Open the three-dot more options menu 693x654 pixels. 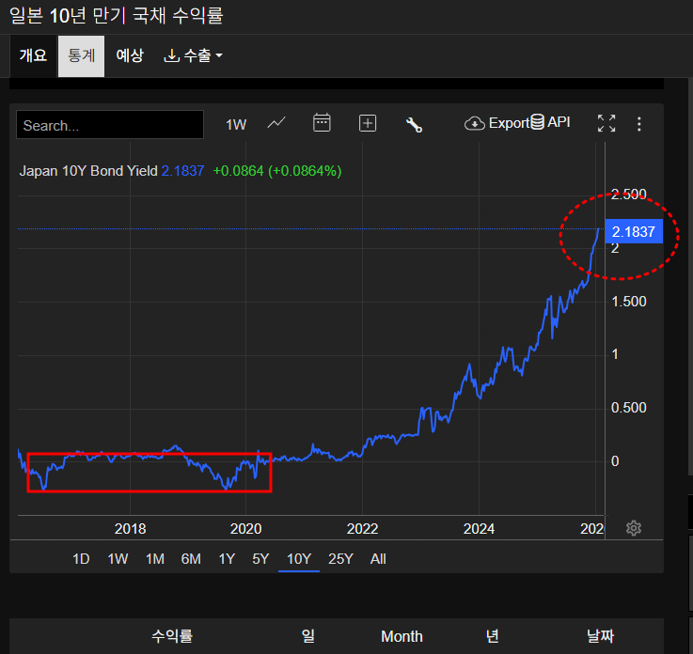[639, 123]
